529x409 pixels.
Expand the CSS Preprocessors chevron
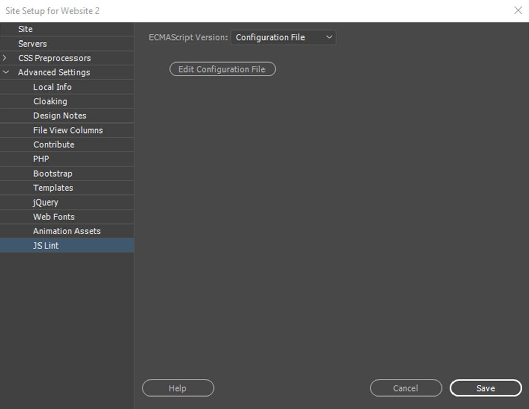(5, 58)
